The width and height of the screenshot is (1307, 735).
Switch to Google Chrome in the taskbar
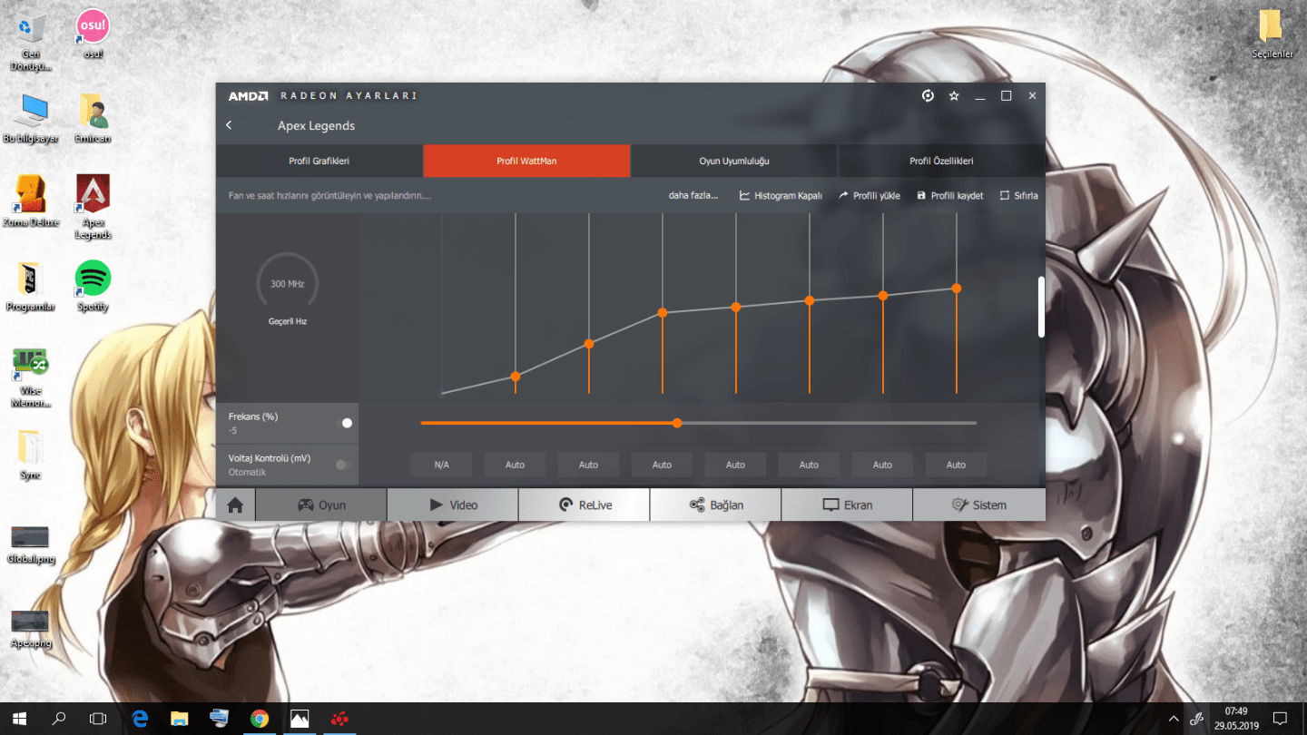click(260, 719)
